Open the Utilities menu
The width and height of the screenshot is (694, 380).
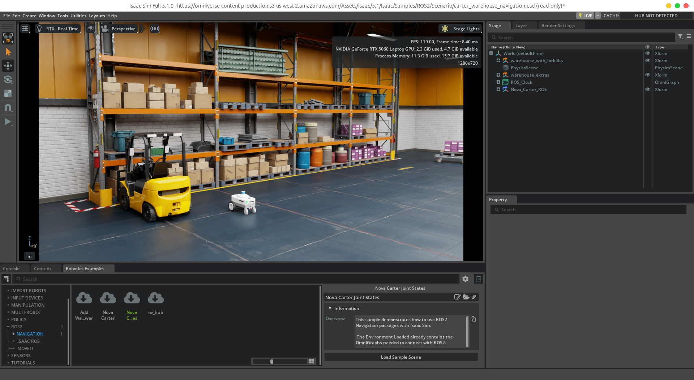[78, 16]
